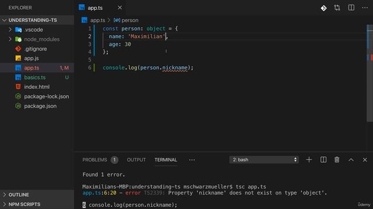The height and width of the screenshot is (209, 373).
Task: Click the EXPLORER panel title
Action: [x=20, y=8]
